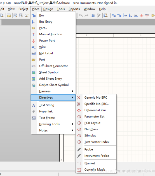The height and width of the screenshot is (176, 155).
Task: Open the Design menu
Action: [48, 9]
